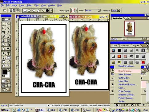Expand the Layer Style picker arrow
This screenshot has width=149, height=112.
[76, 10]
